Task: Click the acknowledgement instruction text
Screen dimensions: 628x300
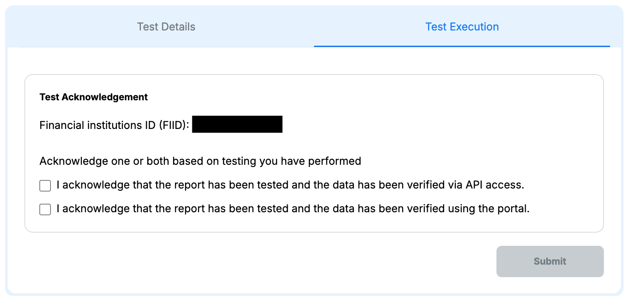Action: point(200,161)
